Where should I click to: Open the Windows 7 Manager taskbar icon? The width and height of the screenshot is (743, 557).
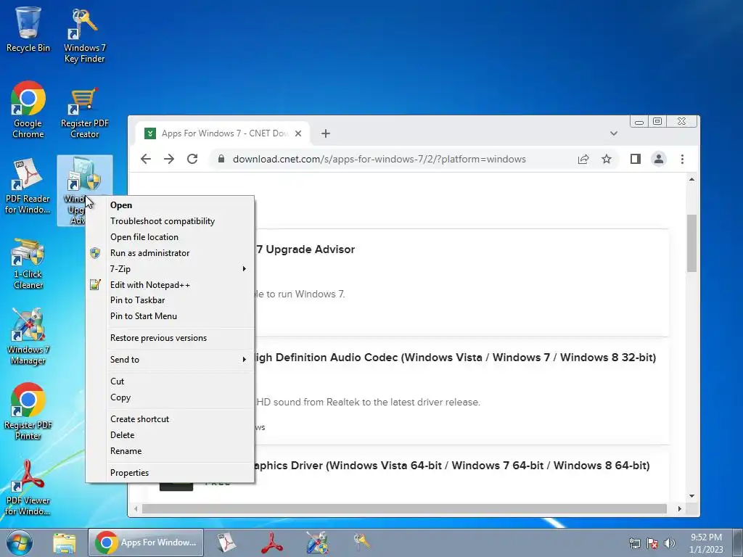[317, 542]
